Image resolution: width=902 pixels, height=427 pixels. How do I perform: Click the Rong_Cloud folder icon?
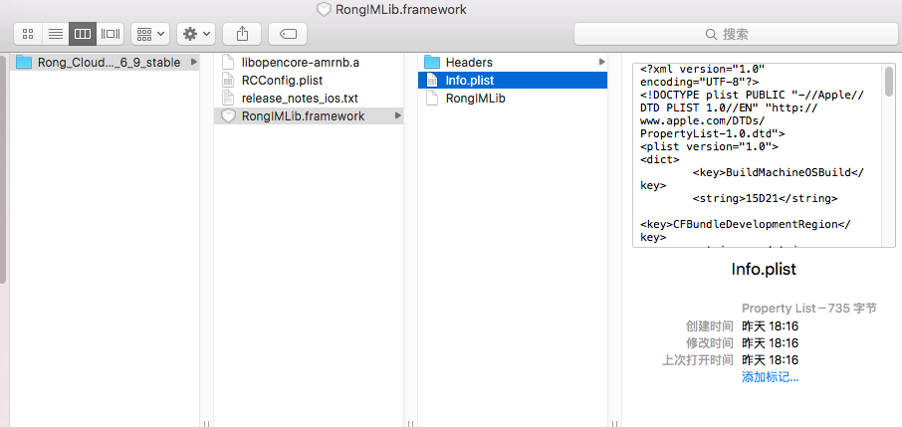24,62
